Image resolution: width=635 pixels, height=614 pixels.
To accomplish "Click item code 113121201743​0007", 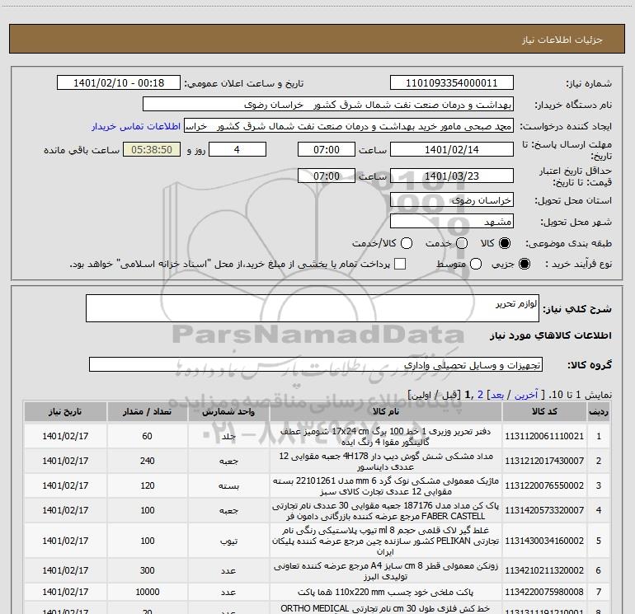I will pyautogui.click(x=544, y=461).
